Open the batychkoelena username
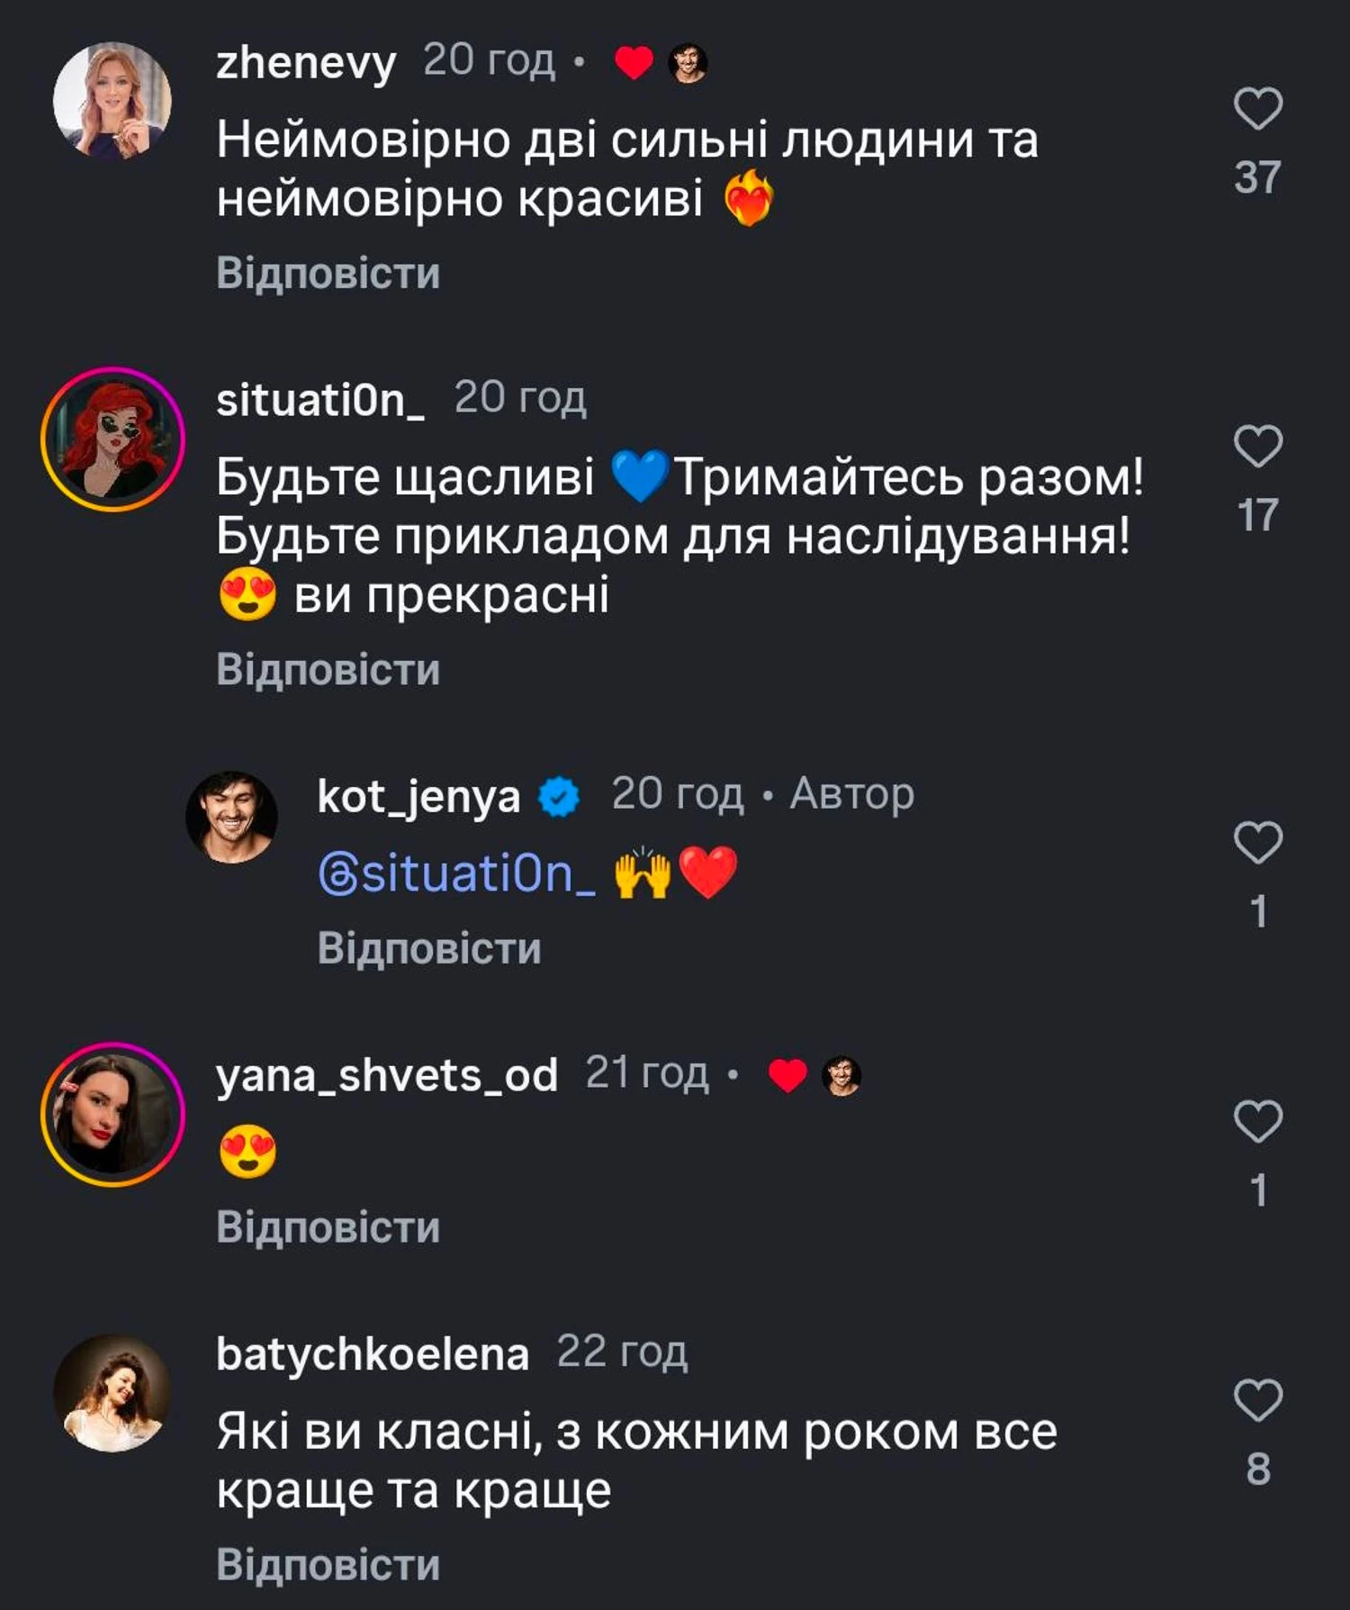Viewport: 1350px width, 1610px height. (373, 1354)
